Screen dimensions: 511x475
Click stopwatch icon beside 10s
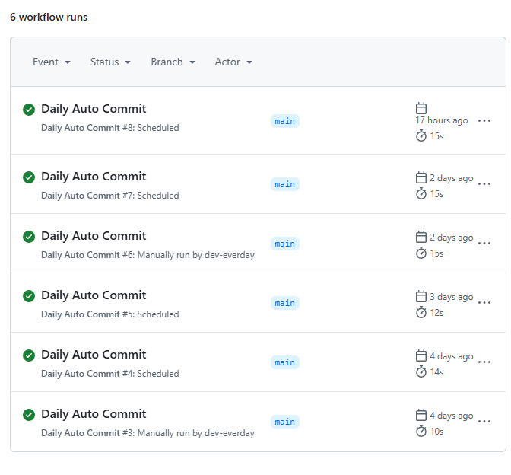(x=421, y=431)
